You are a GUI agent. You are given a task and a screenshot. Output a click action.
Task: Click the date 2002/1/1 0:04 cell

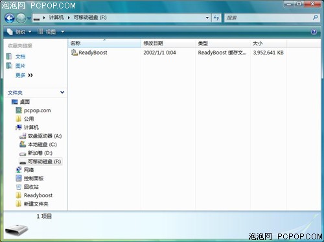[x=159, y=53]
